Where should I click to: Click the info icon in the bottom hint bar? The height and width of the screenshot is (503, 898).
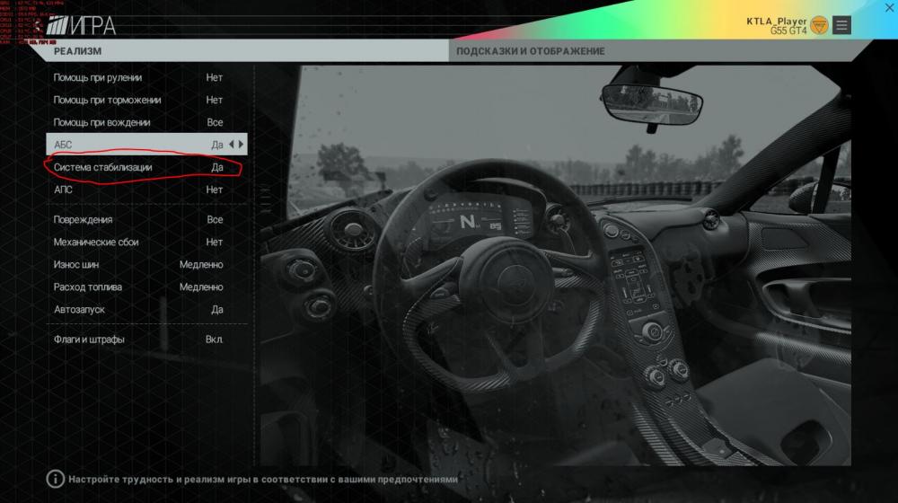click(x=55, y=479)
